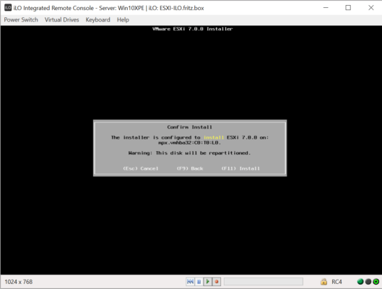Click the green power status icon
The width and height of the screenshot is (382, 289).
tap(376, 282)
